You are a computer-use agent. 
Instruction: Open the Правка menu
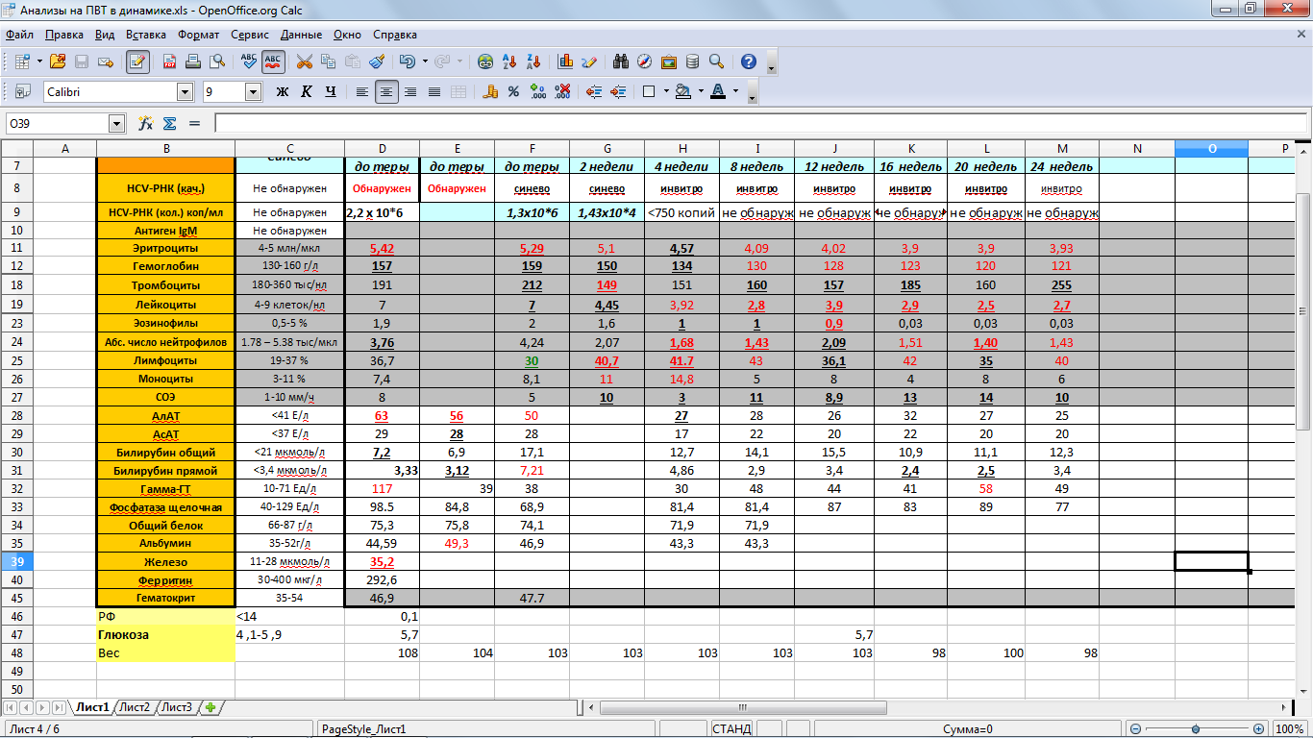pos(64,34)
